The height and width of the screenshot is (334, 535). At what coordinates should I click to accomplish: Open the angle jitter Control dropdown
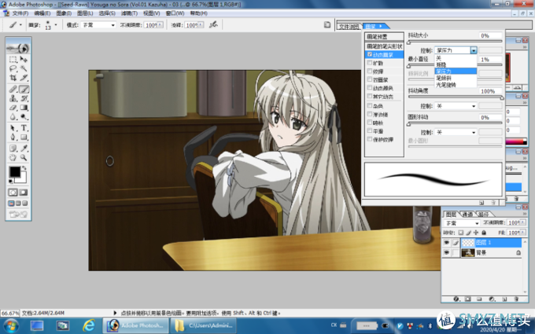[456, 106]
